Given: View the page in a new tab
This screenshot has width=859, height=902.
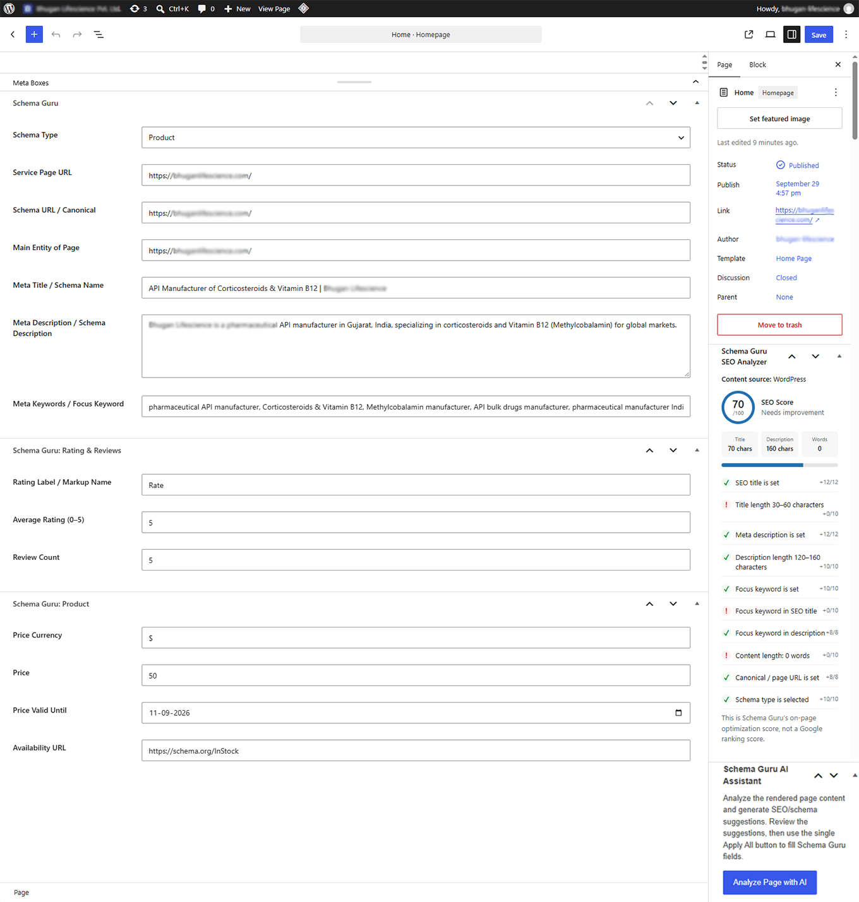Looking at the screenshot, I should 749,35.
